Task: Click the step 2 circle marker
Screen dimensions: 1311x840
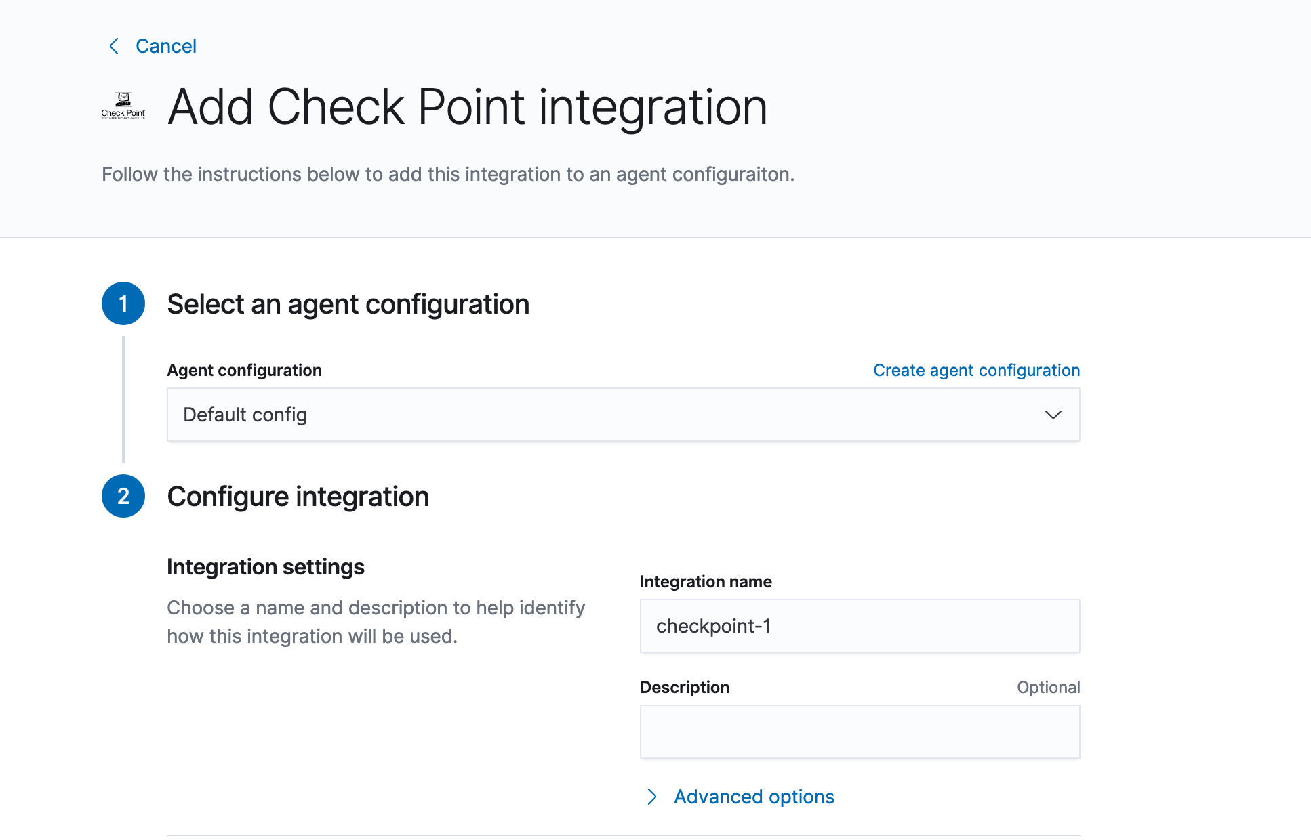Action: click(123, 496)
